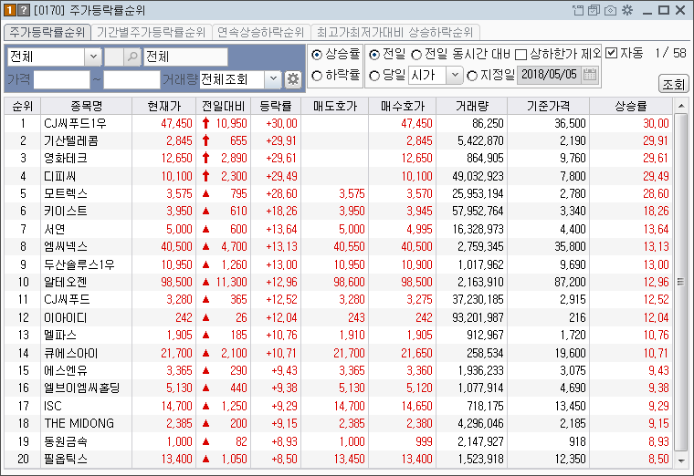Image resolution: width=694 pixels, height=476 pixels.
Task: Select the 기산텔레콤 row
Action: point(339,141)
